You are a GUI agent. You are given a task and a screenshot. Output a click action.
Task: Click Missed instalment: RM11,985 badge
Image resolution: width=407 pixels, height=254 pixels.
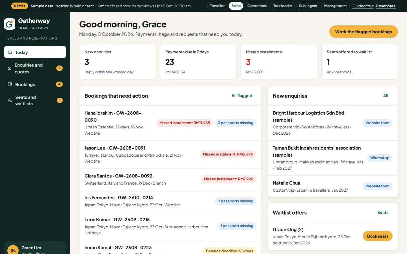click(185, 123)
